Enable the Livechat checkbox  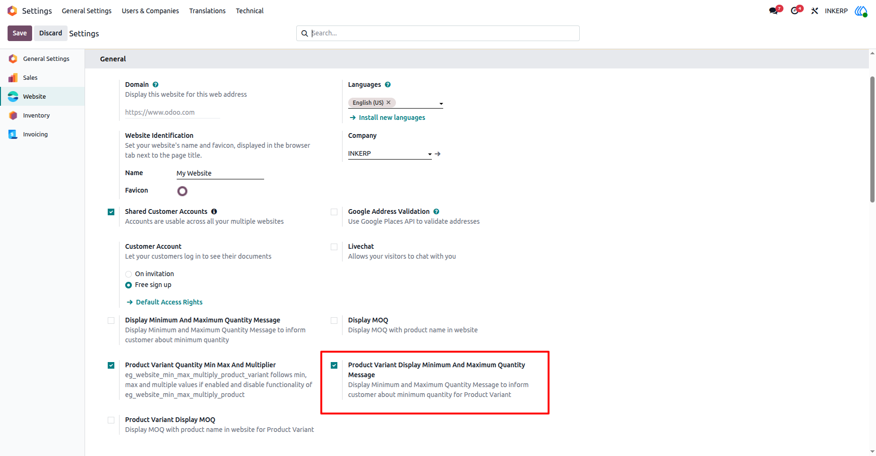[334, 247]
